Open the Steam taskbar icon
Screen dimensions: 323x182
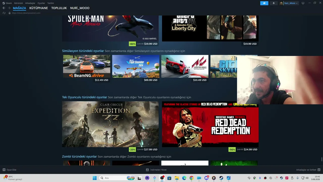point(221,178)
